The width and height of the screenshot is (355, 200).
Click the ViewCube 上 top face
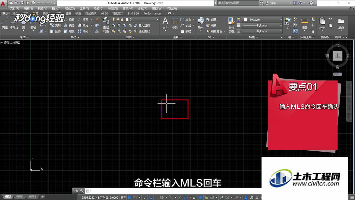pos(338,56)
